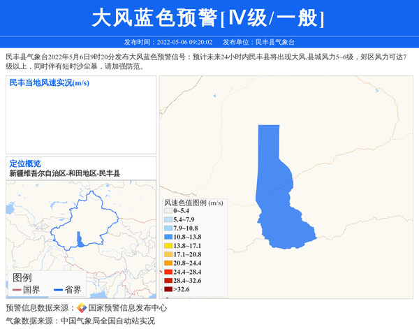This screenshot has width=419, height=329.
Task: Click the 10.8~13.8 blue legend swatch
Action: (x=168, y=237)
